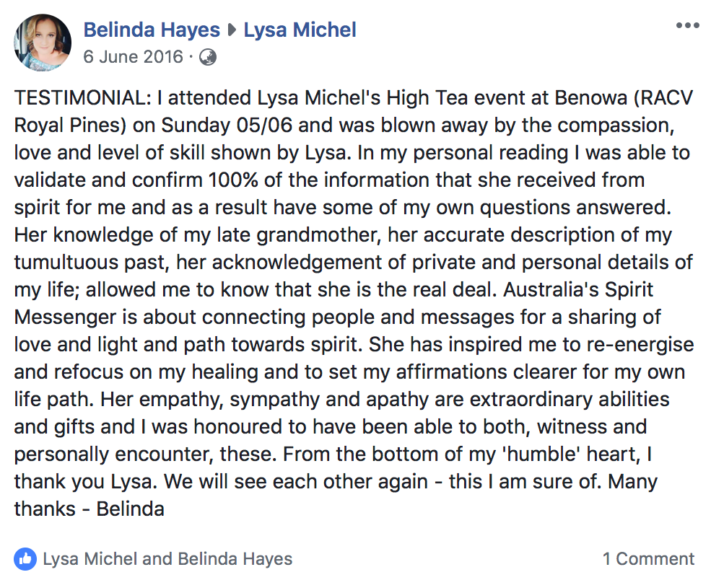
Task: Visit Lysa Michel's timeline from header
Action: [x=300, y=30]
